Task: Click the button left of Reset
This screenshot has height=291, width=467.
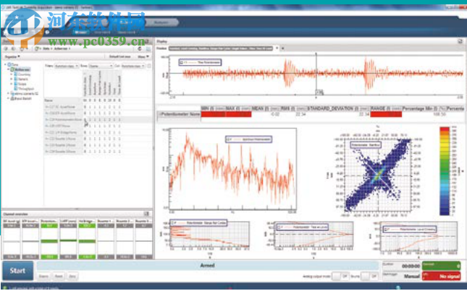Action: [x=43, y=277]
